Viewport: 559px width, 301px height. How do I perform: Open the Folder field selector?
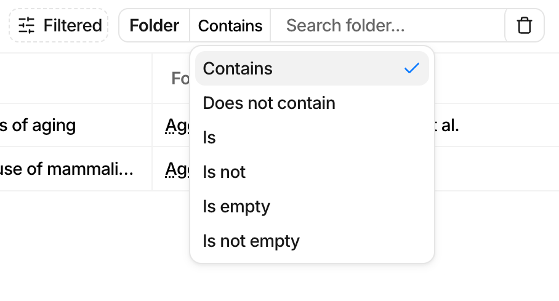tap(154, 25)
